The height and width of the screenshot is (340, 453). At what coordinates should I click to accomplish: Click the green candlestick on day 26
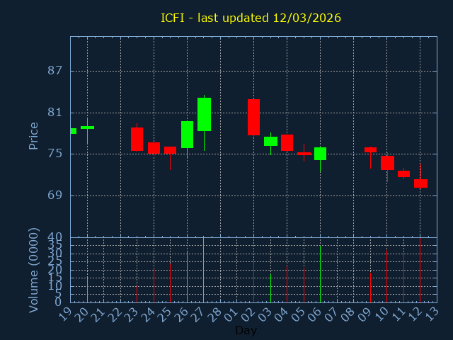187,135
